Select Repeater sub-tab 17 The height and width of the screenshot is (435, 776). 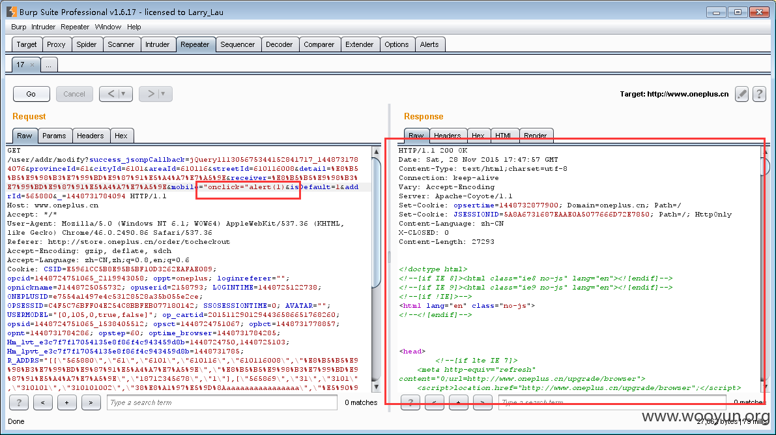point(20,65)
